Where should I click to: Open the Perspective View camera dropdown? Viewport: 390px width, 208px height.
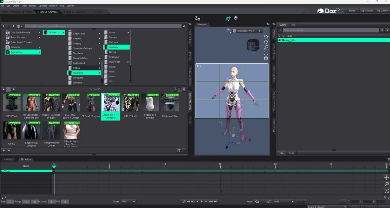(x=247, y=31)
